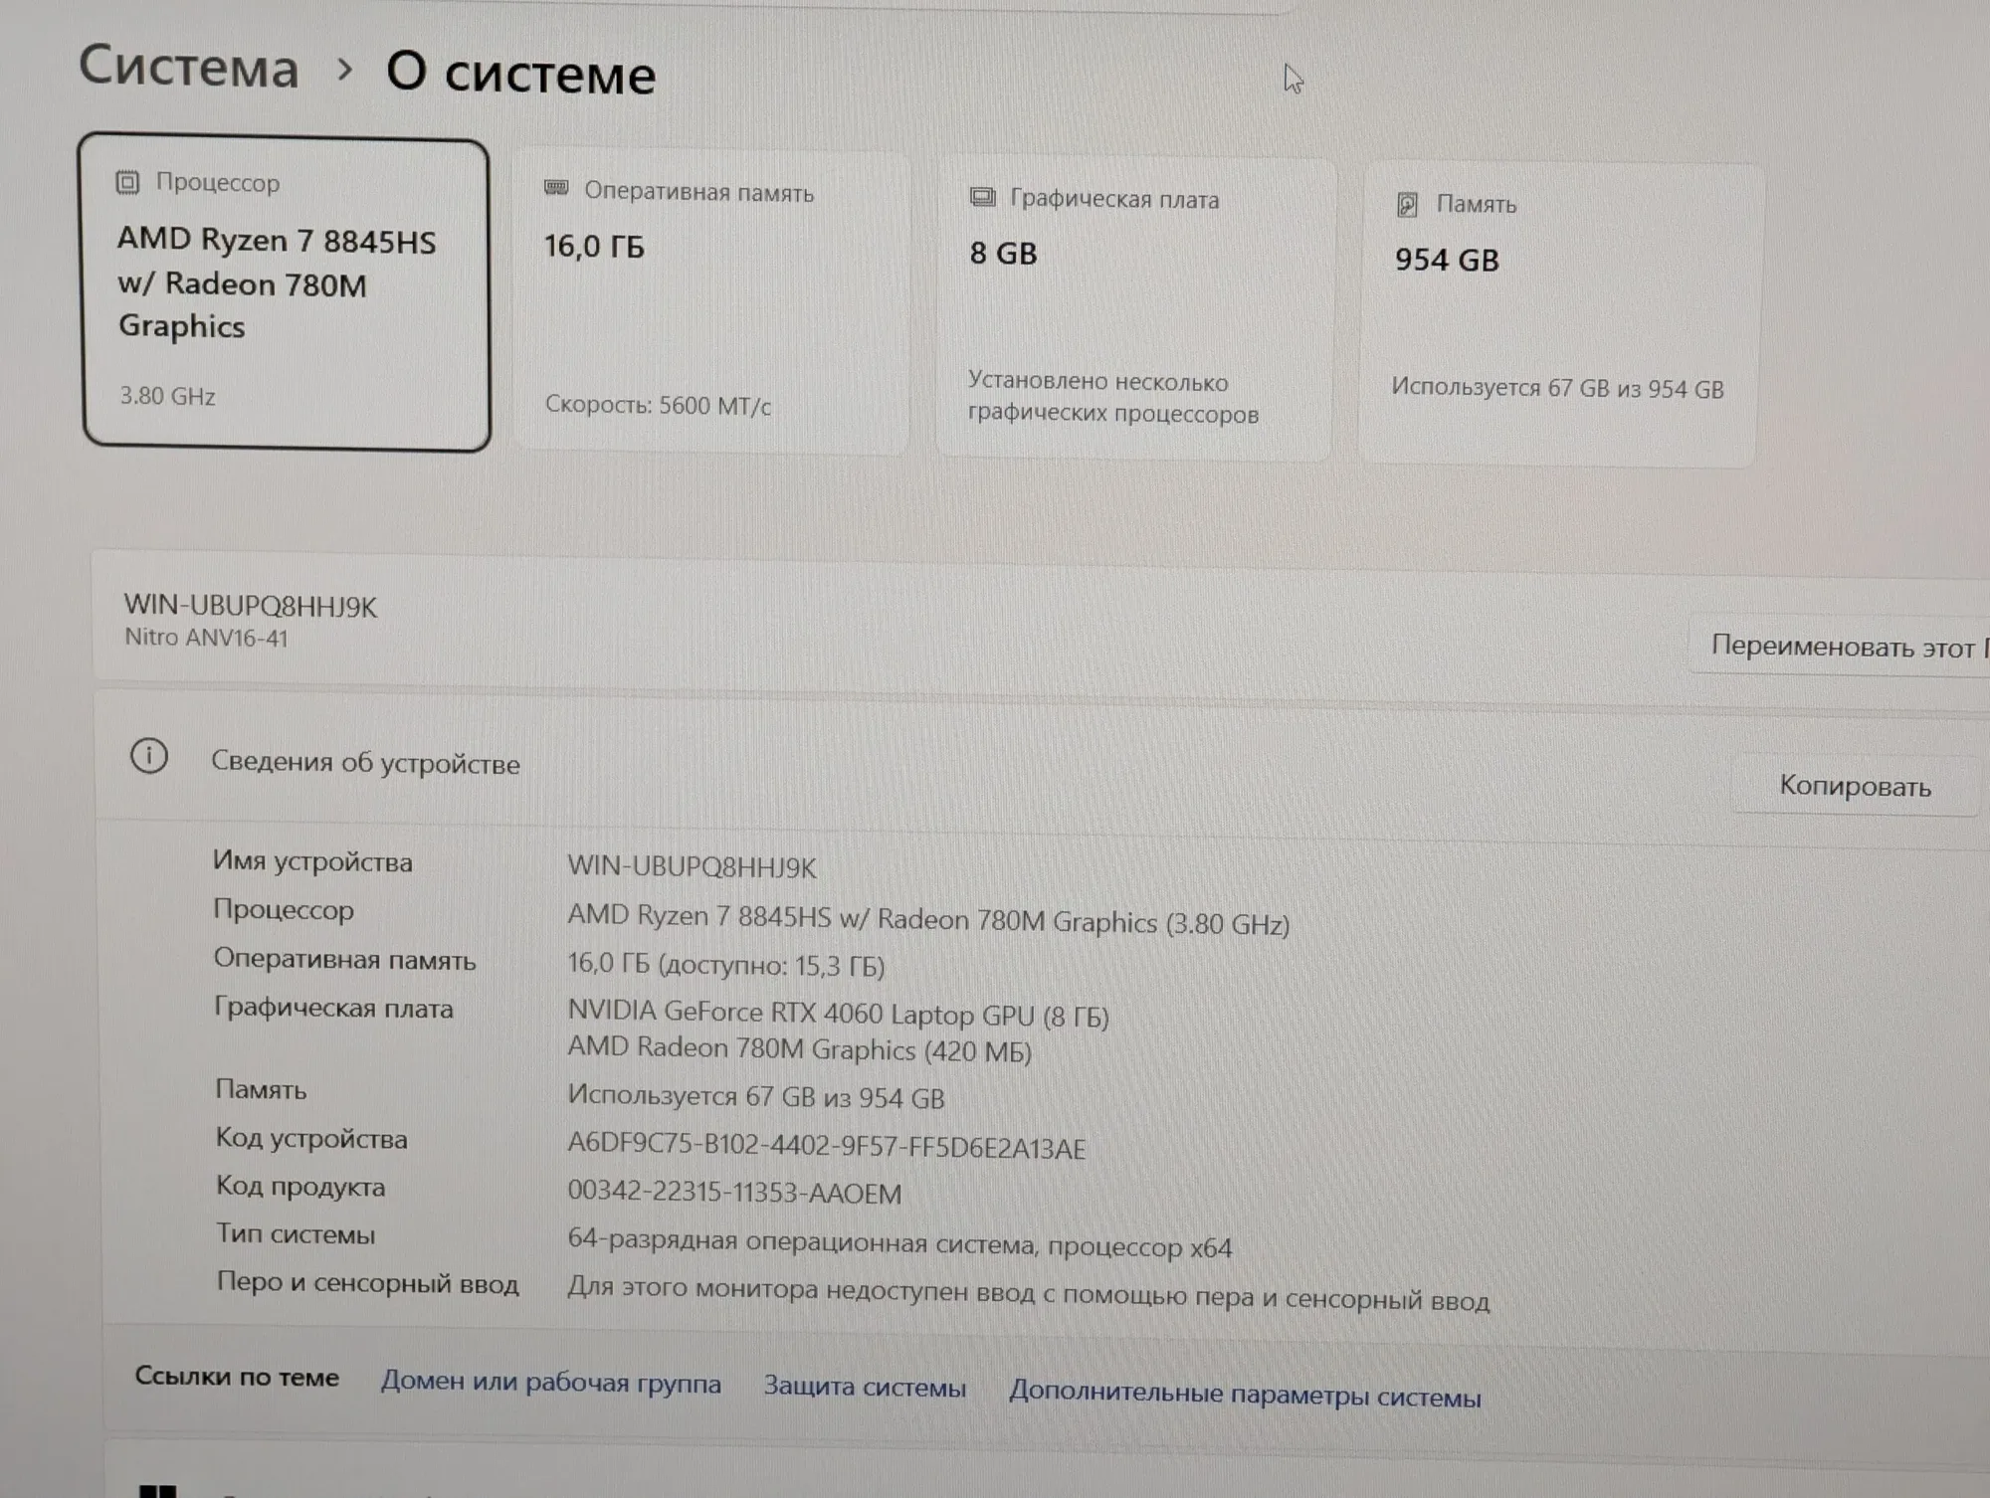The height and width of the screenshot is (1498, 1990).
Task: Click the storage disk icon
Action: pyautogui.click(x=1407, y=205)
